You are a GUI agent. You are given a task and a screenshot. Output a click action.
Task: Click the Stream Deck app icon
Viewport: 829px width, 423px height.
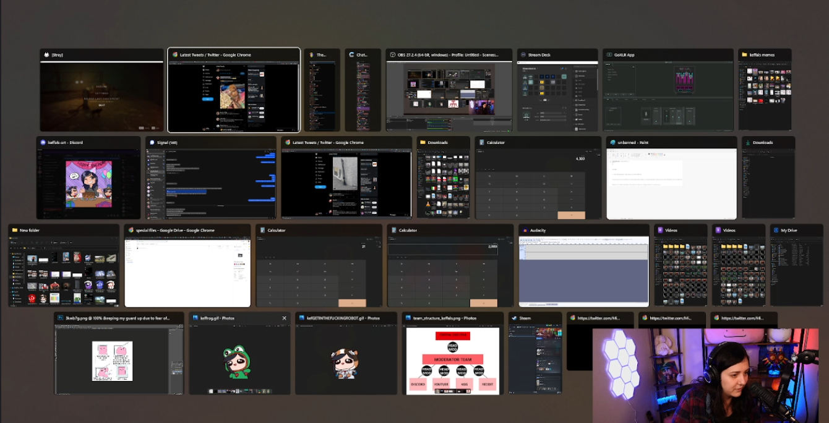[523, 55]
